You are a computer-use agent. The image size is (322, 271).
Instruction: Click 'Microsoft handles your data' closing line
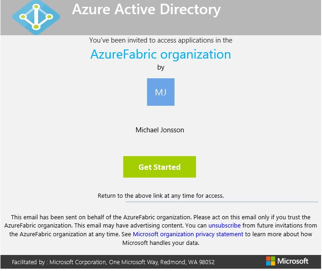pyautogui.click(x=161, y=243)
